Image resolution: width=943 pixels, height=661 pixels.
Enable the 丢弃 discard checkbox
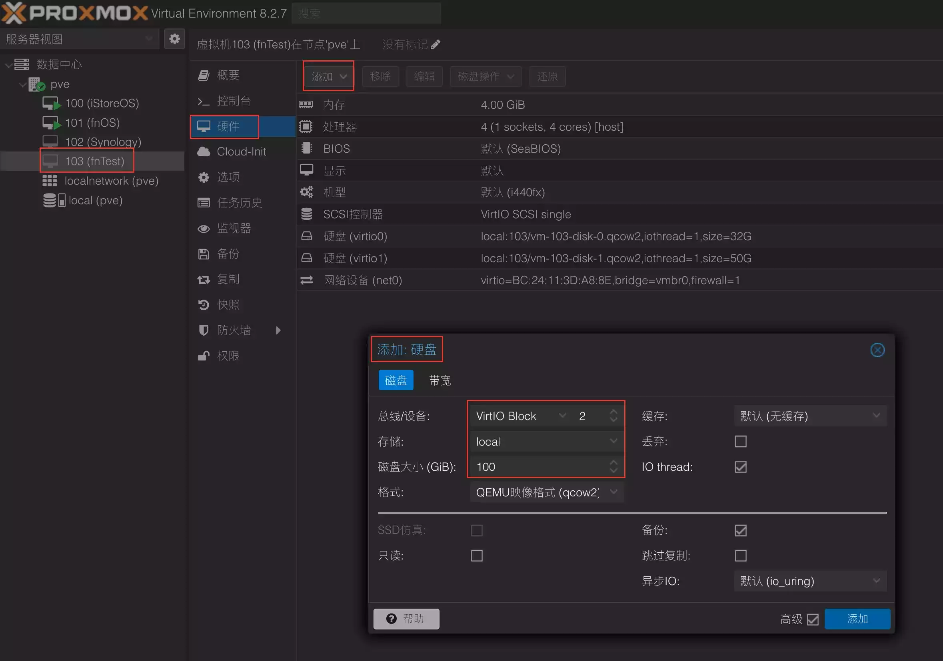tap(741, 442)
